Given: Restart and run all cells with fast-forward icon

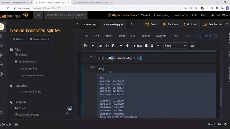Looking at the screenshot, I should tap(158, 46).
